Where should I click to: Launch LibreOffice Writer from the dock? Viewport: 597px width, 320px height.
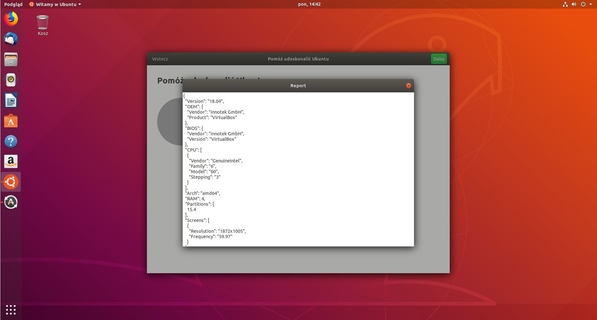click(11, 101)
